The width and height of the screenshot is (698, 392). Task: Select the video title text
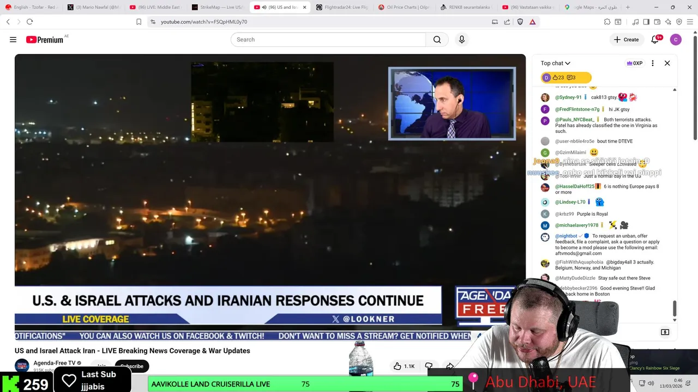(133, 351)
